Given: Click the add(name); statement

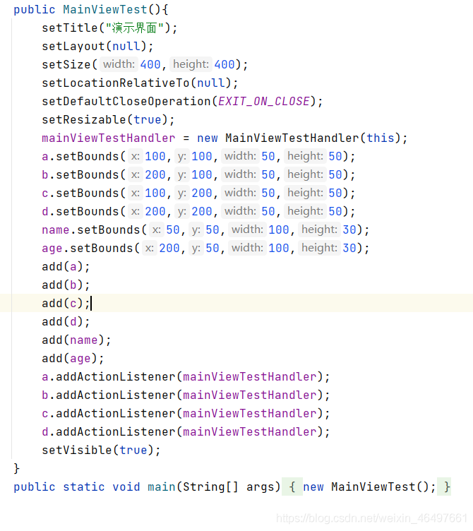Looking at the screenshot, I should (x=76, y=340).
